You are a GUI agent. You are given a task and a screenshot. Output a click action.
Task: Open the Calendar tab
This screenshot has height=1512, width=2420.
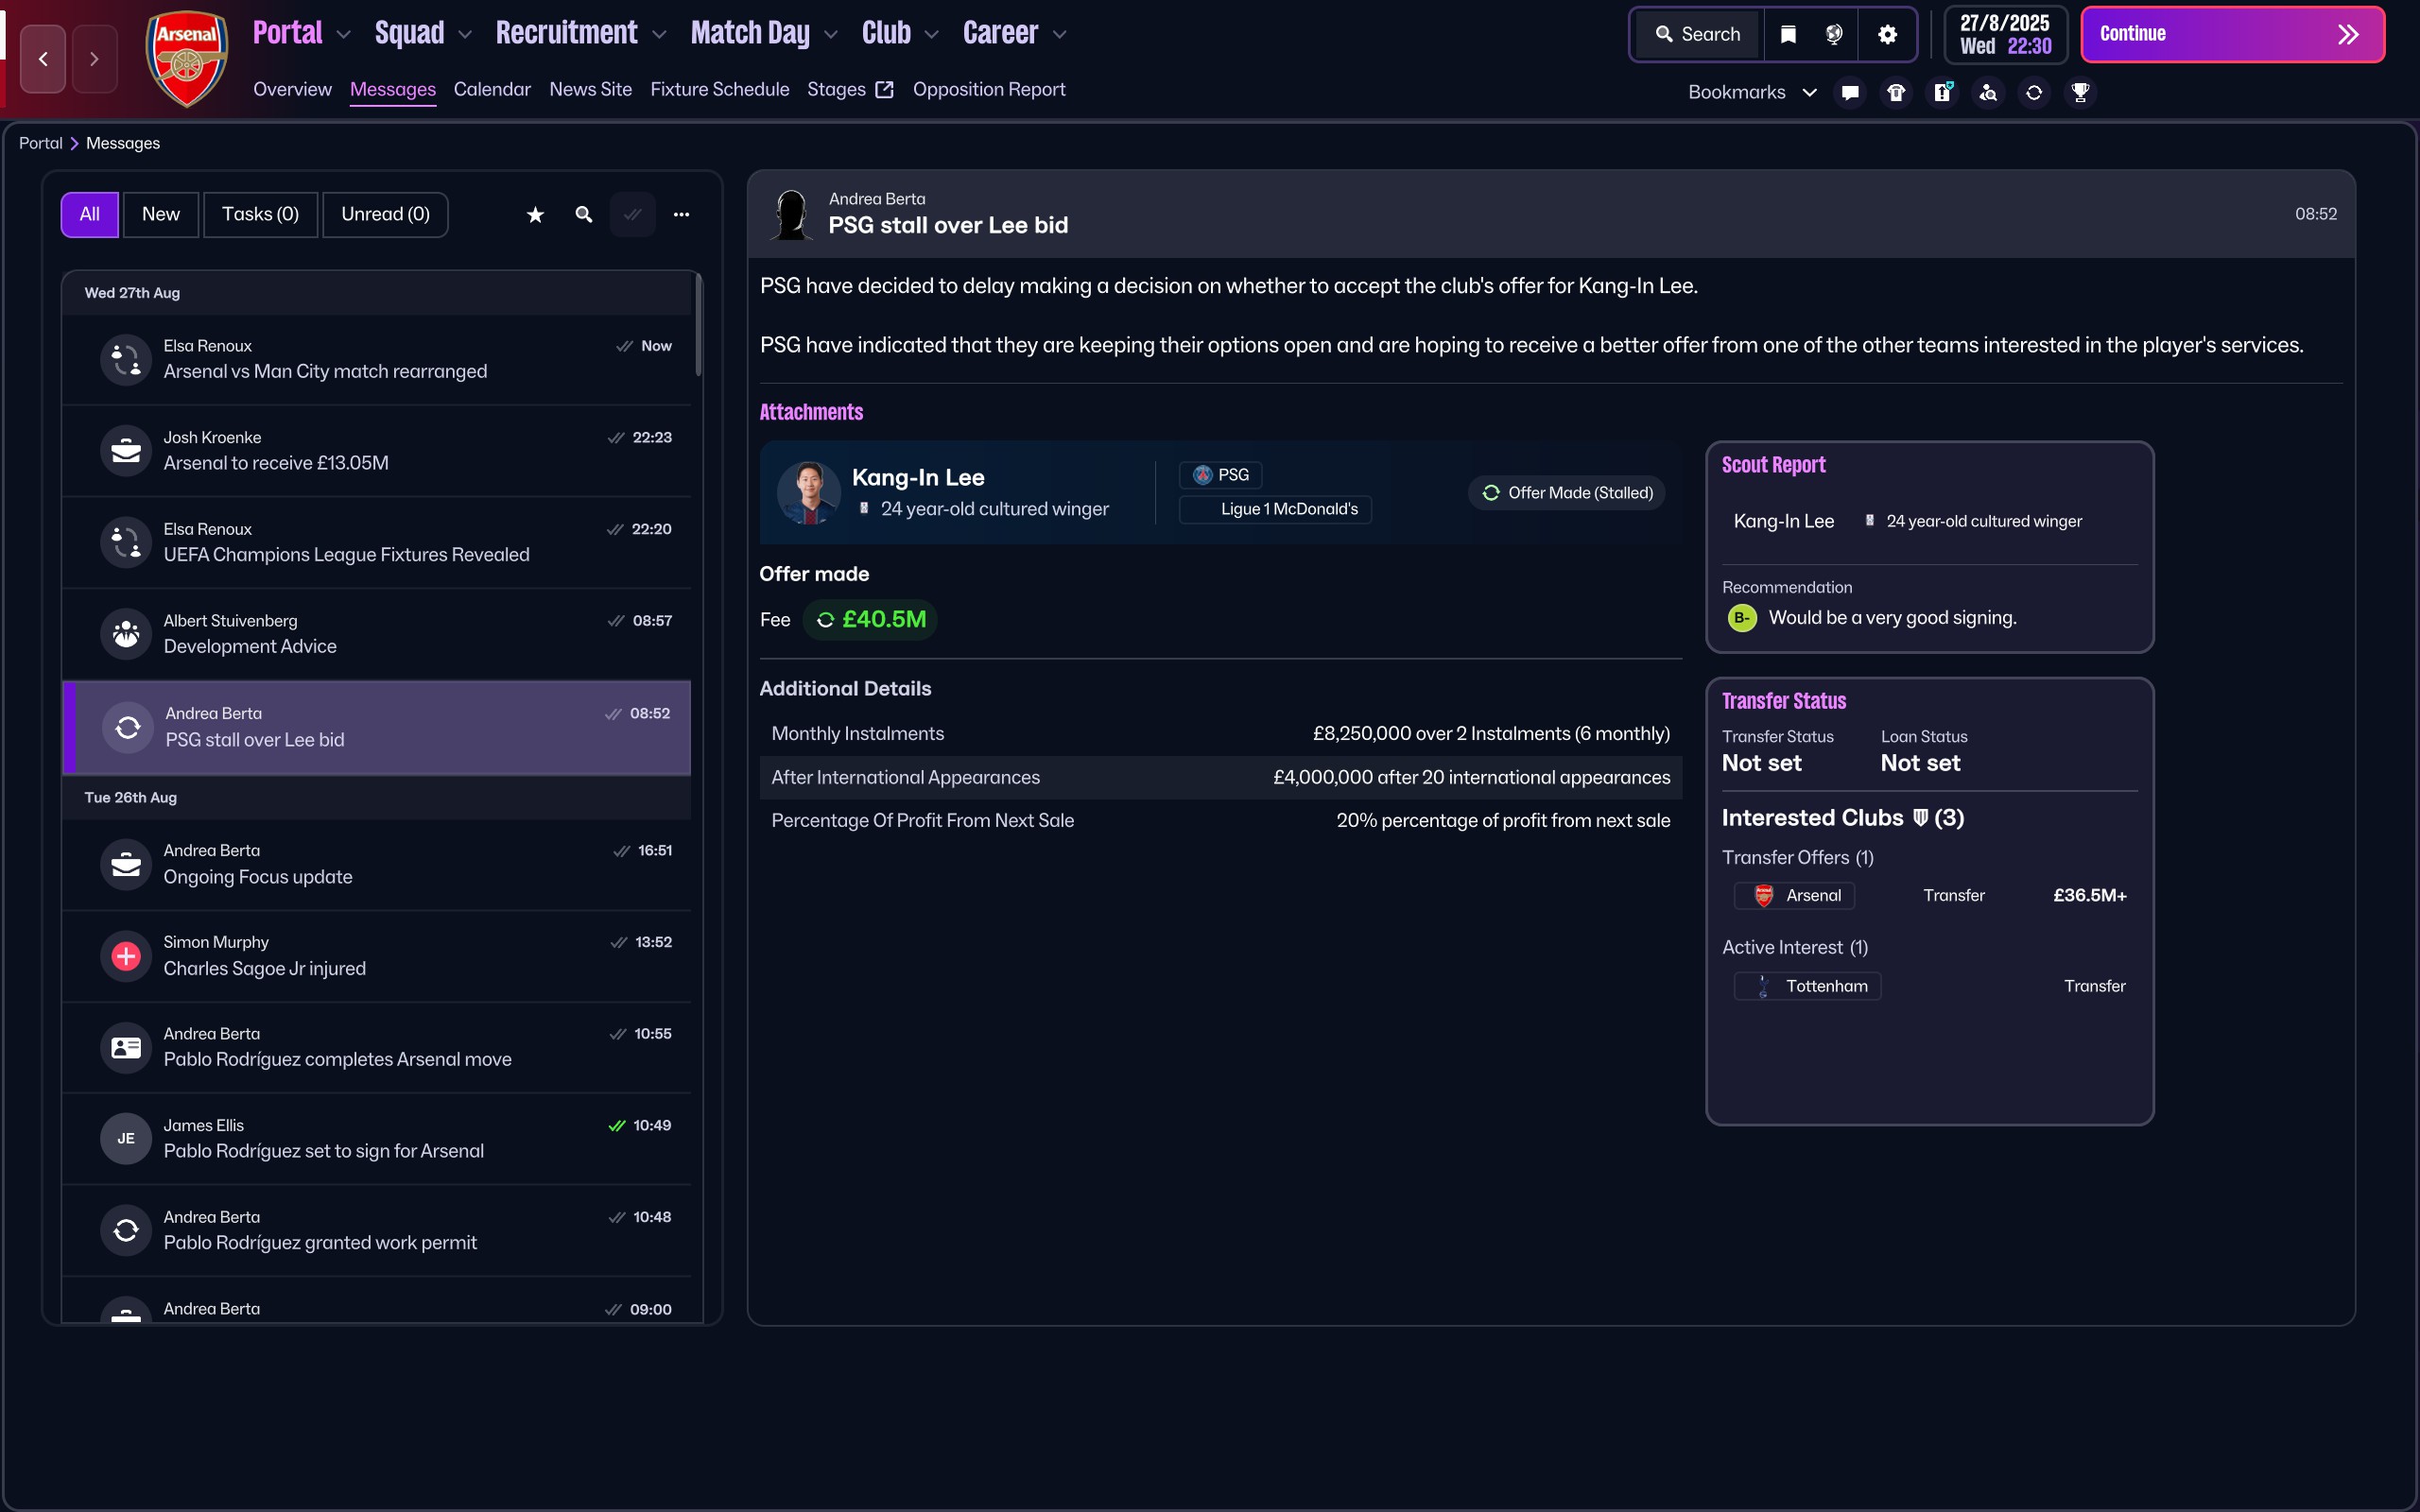492,89
